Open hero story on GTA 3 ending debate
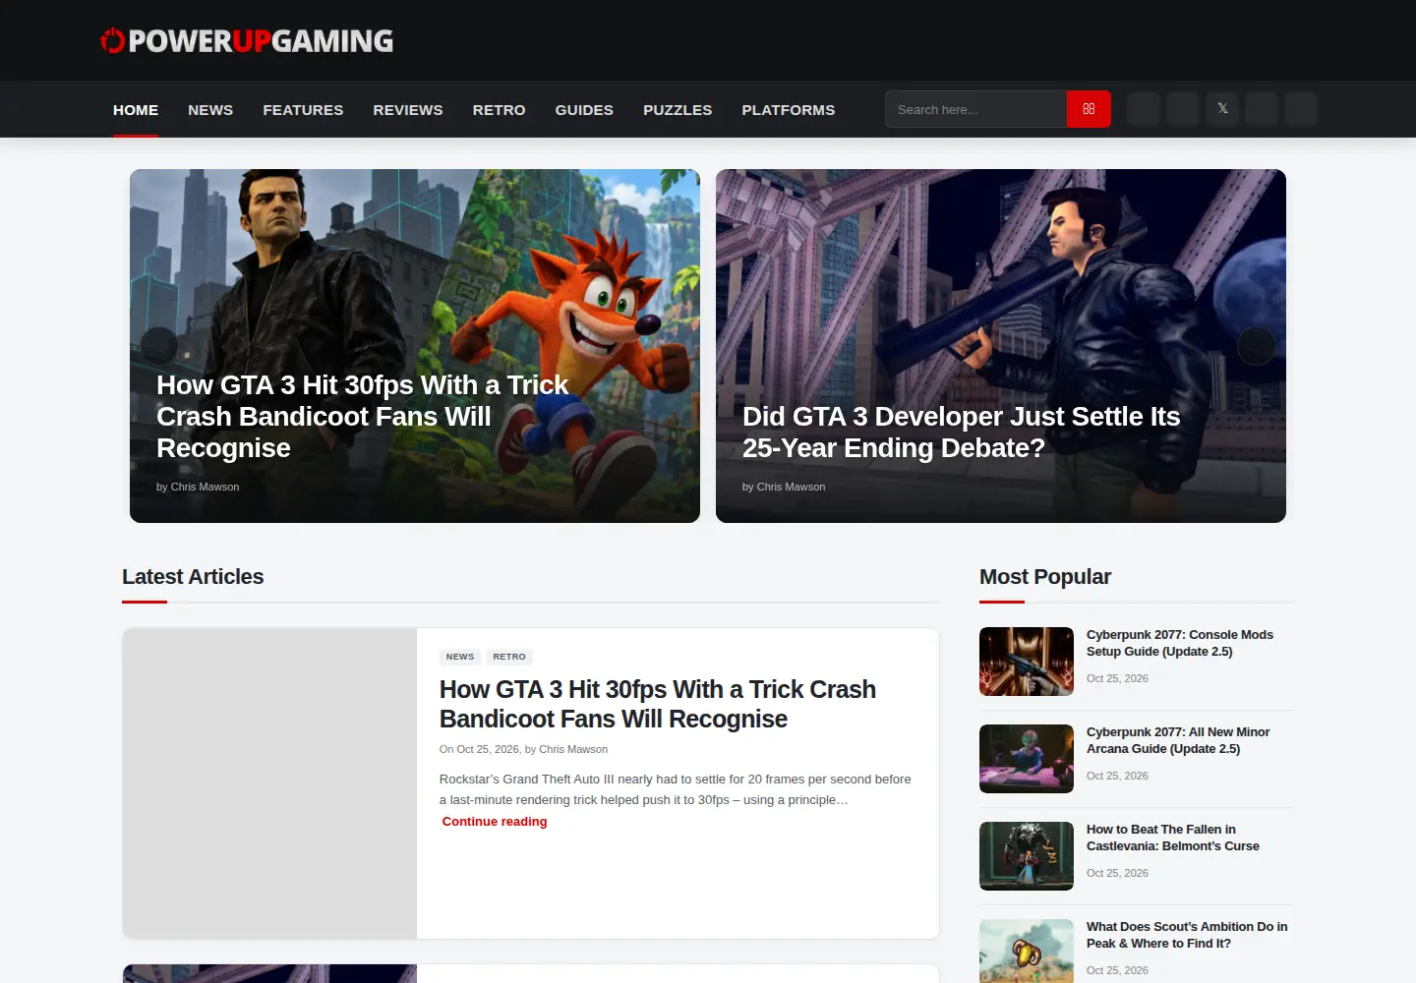The height and width of the screenshot is (983, 1416). pyautogui.click(x=961, y=433)
